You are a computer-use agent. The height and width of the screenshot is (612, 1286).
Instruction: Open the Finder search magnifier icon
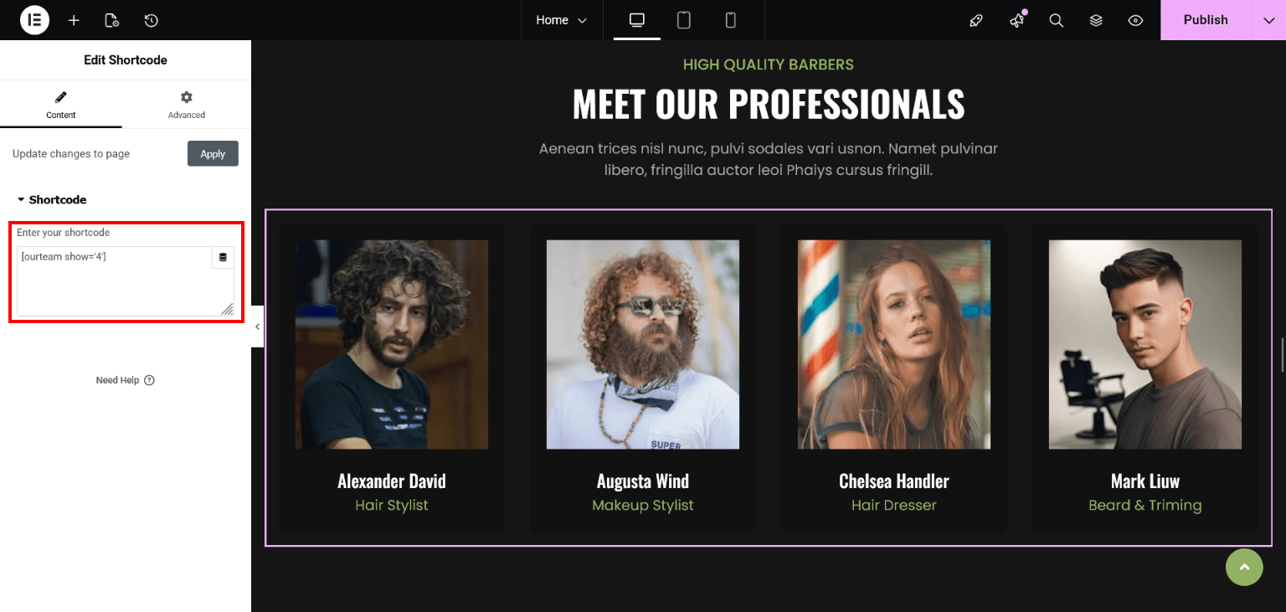pos(1057,20)
